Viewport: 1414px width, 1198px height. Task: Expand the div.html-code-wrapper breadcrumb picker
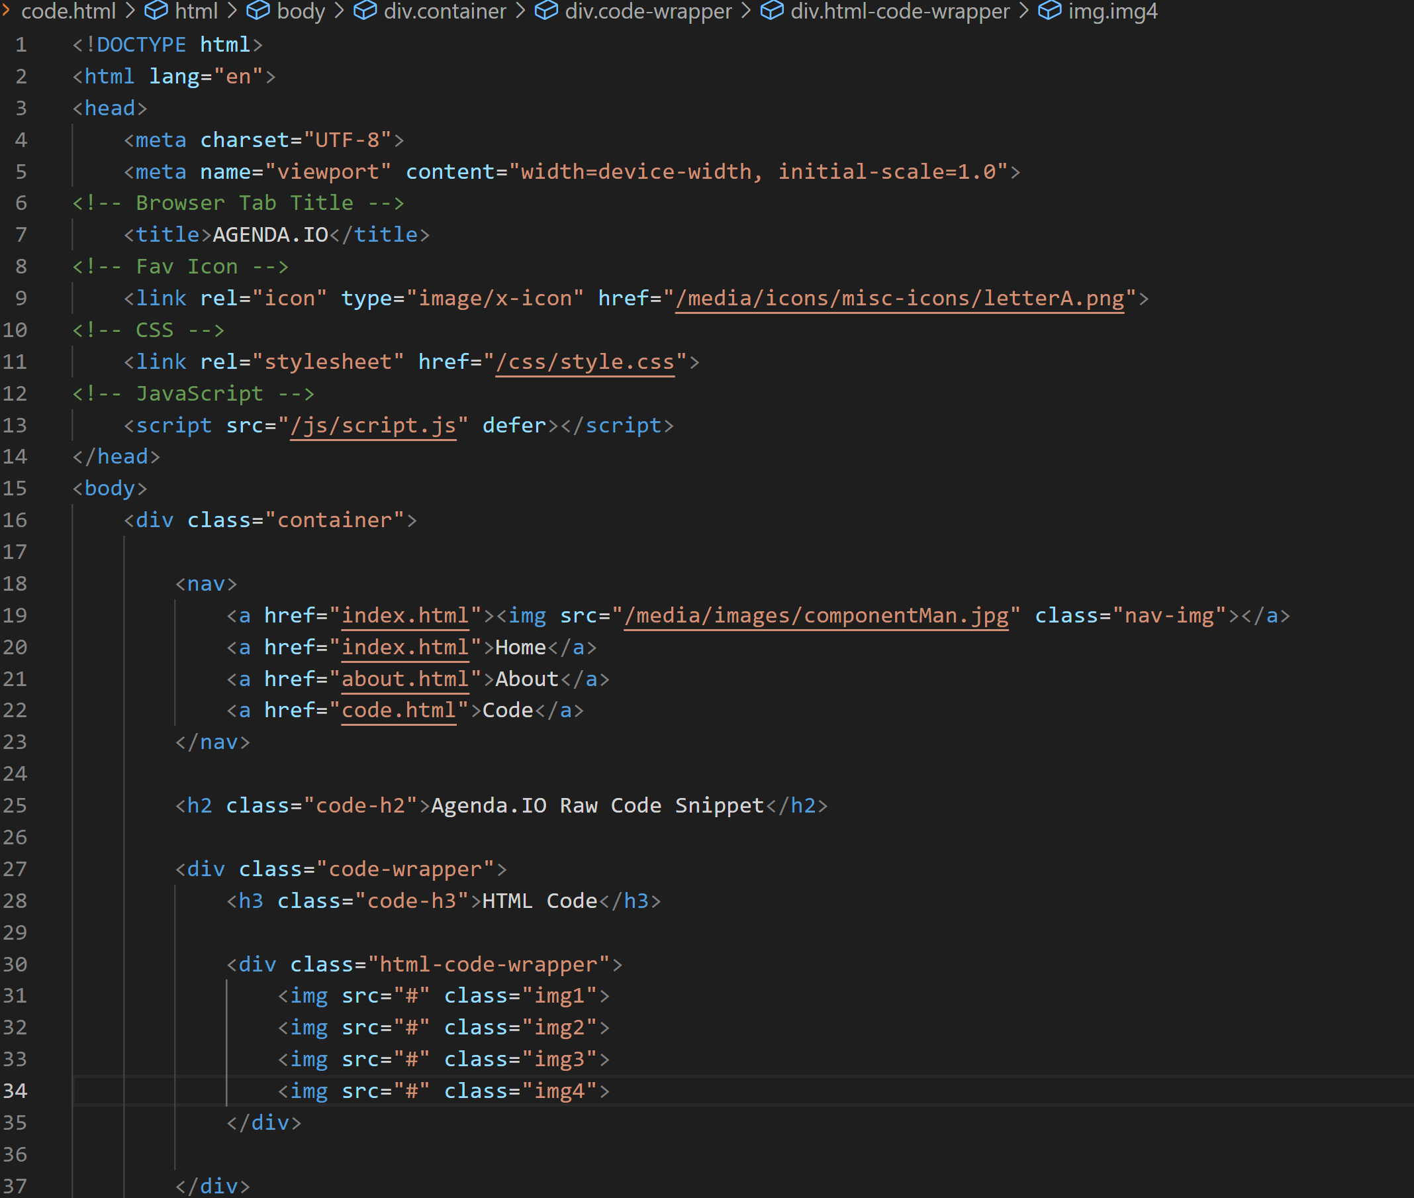900,10
